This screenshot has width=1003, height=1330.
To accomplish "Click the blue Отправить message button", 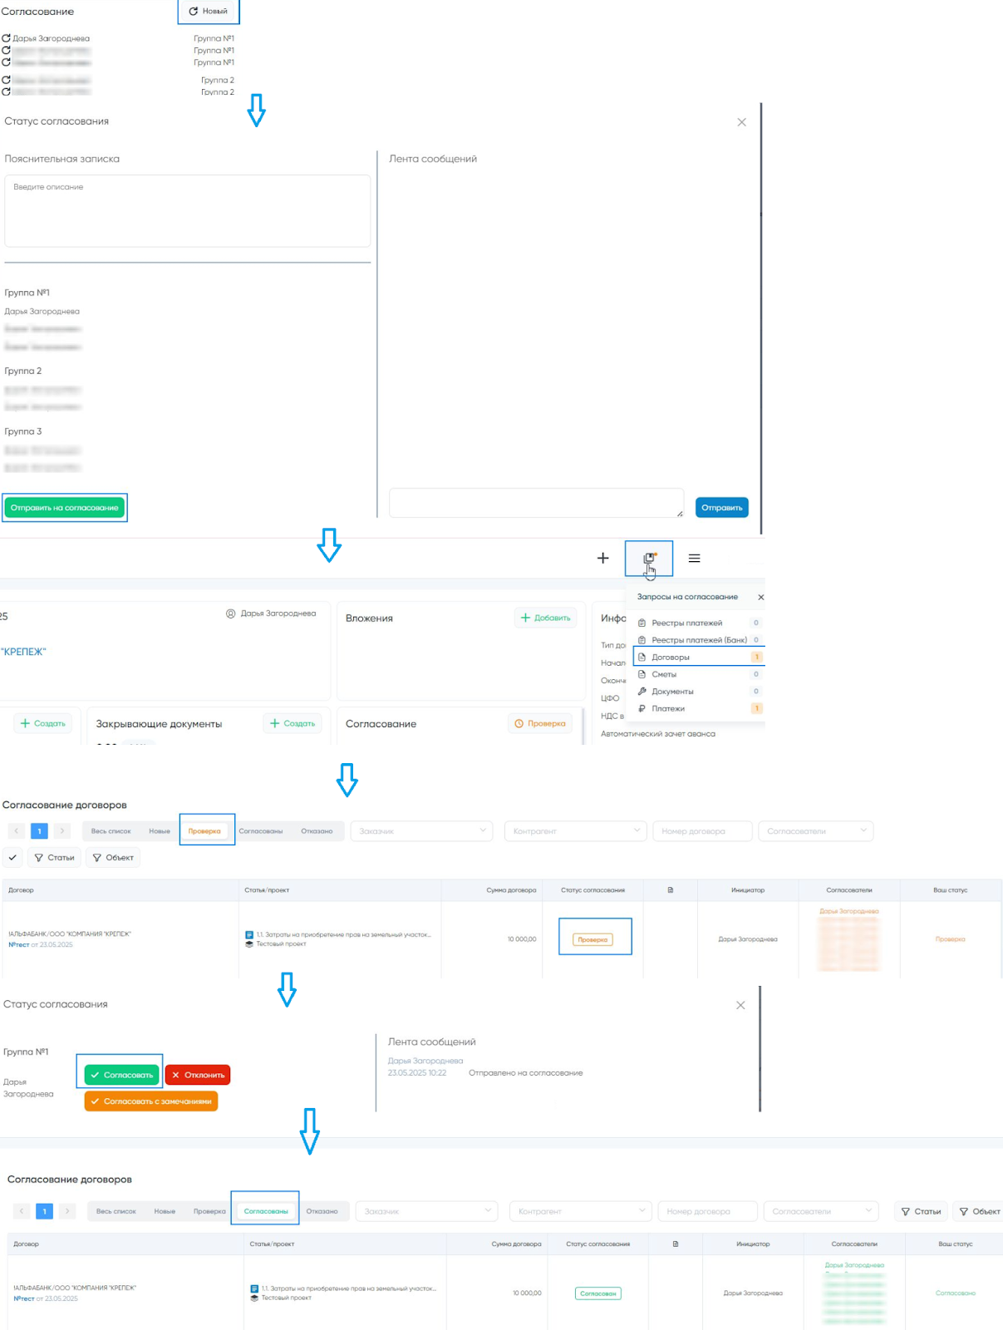I will click(x=721, y=508).
